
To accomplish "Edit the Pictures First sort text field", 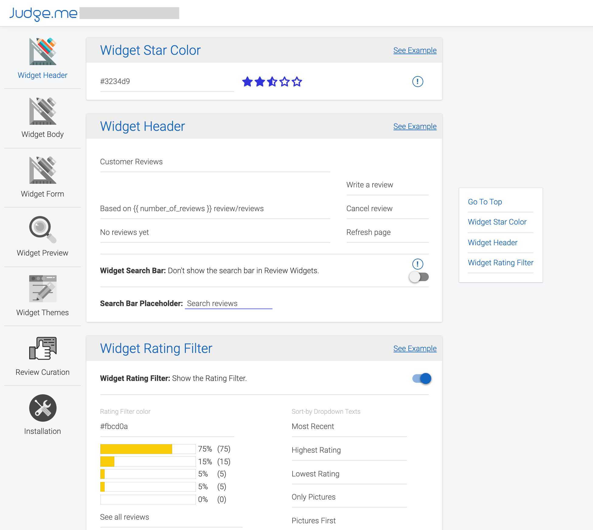I will [x=349, y=521].
